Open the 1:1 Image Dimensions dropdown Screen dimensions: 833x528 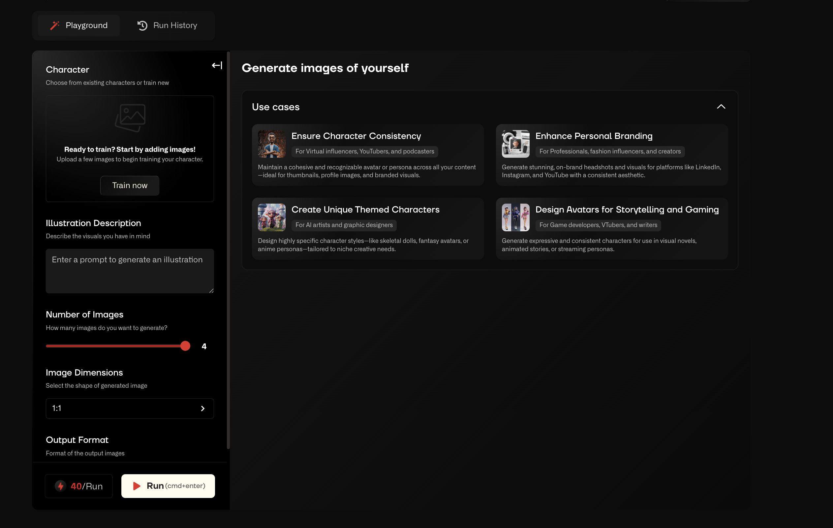click(x=130, y=409)
